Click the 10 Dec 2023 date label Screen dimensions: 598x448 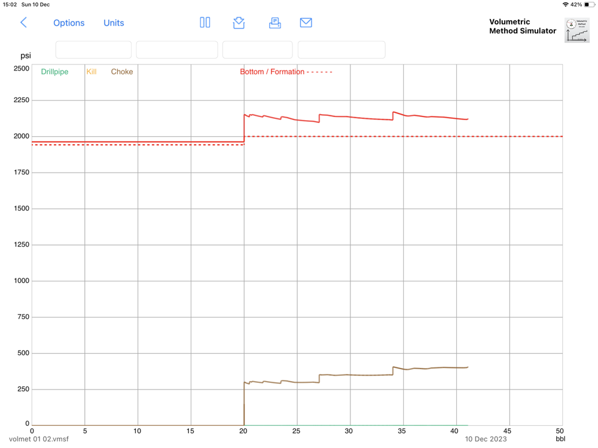point(486,439)
